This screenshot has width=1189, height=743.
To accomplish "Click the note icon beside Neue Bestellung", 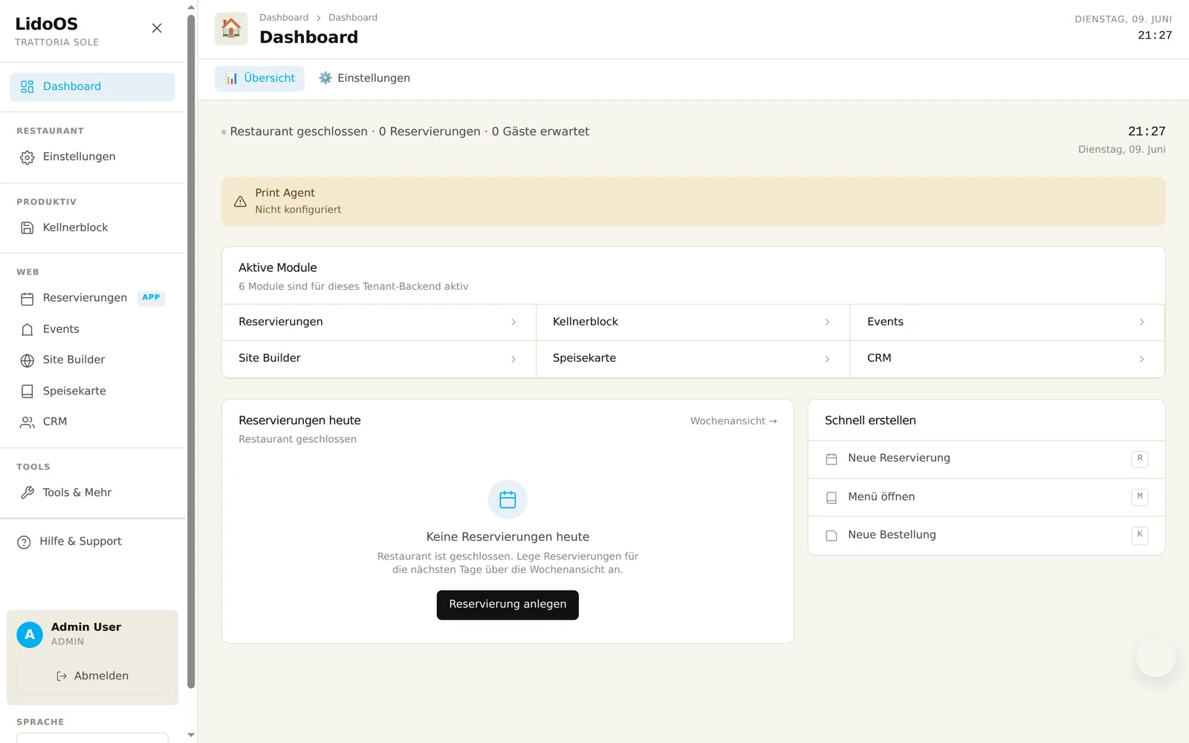I will point(832,536).
